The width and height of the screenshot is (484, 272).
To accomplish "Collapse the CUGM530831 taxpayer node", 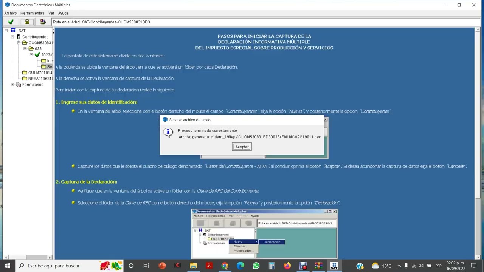I will [19, 43].
